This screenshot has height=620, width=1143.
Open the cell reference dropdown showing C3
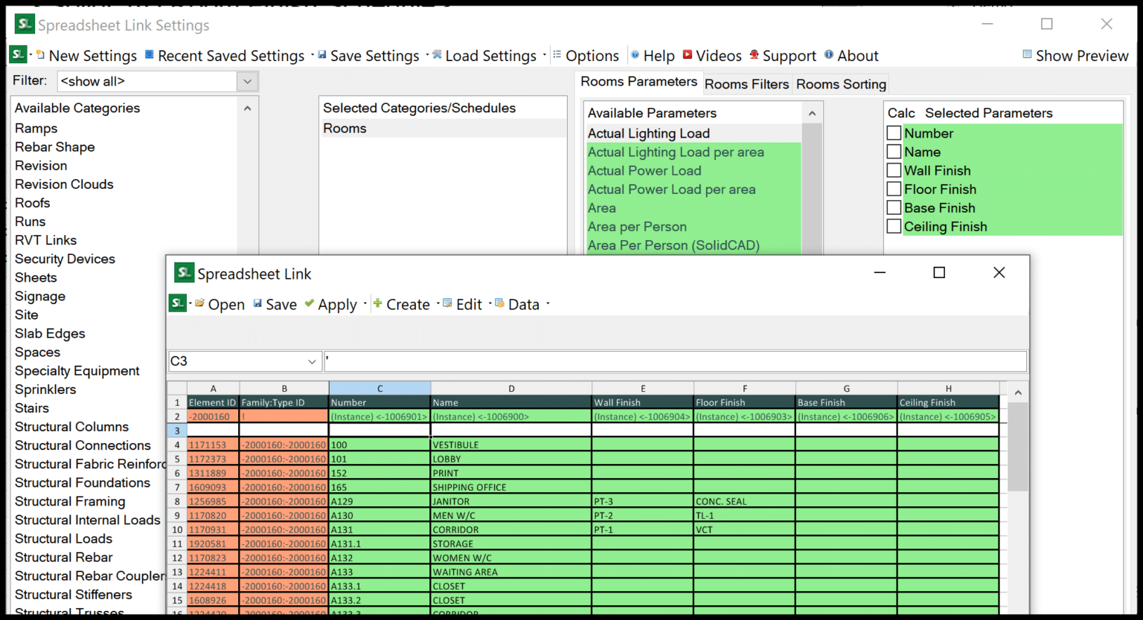coord(311,361)
